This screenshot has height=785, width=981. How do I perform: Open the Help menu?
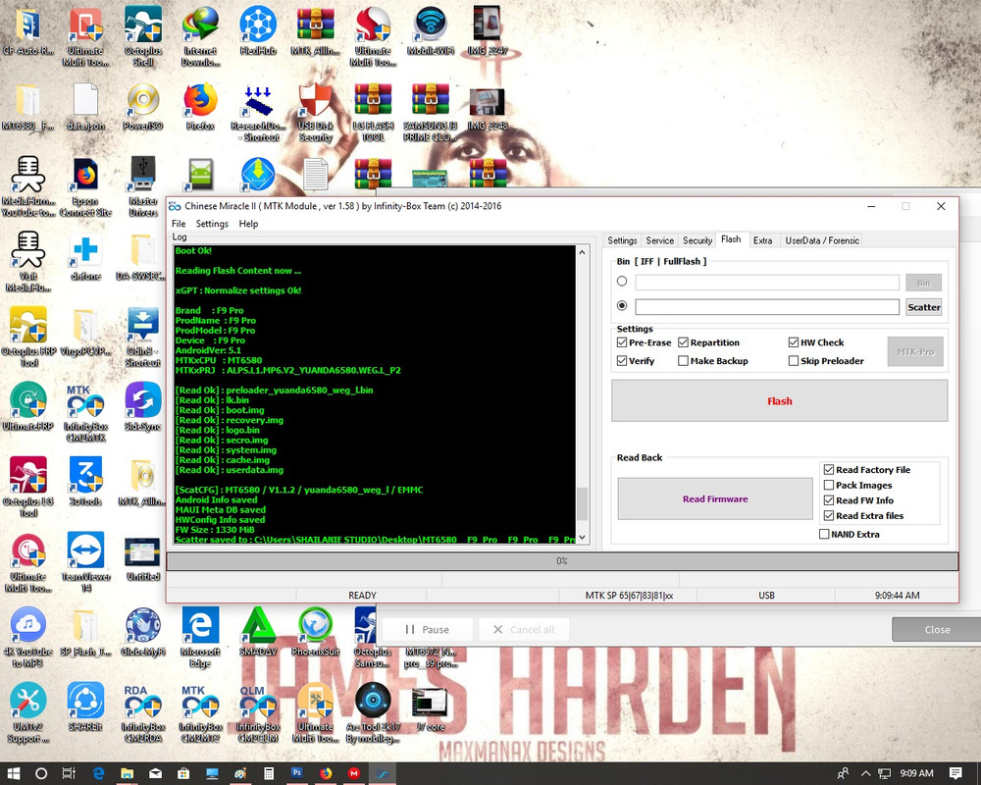click(248, 224)
